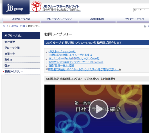Click JBグループポータルサイト header title
Image resolution: width=149 pixels, height=133 pixels.
point(61,6)
